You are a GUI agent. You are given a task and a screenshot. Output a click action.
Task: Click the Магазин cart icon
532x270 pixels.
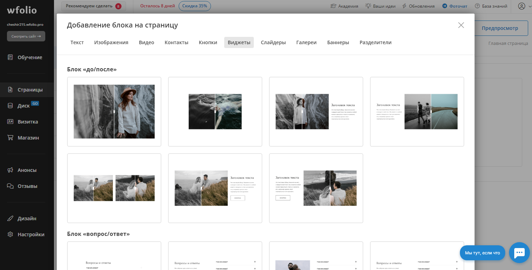pos(10,138)
